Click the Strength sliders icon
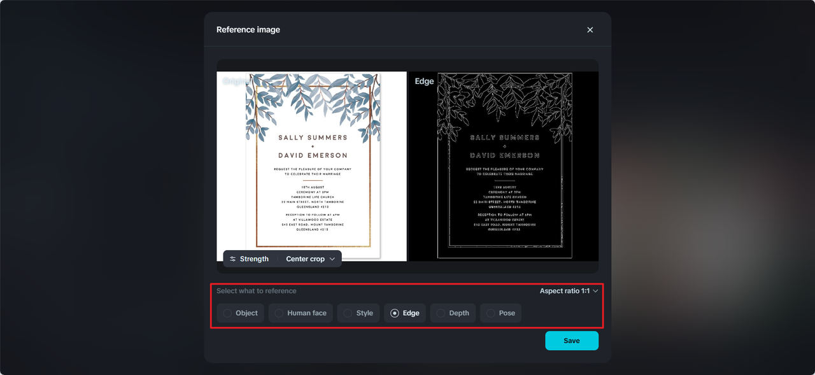815x375 pixels. (x=233, y=259)
